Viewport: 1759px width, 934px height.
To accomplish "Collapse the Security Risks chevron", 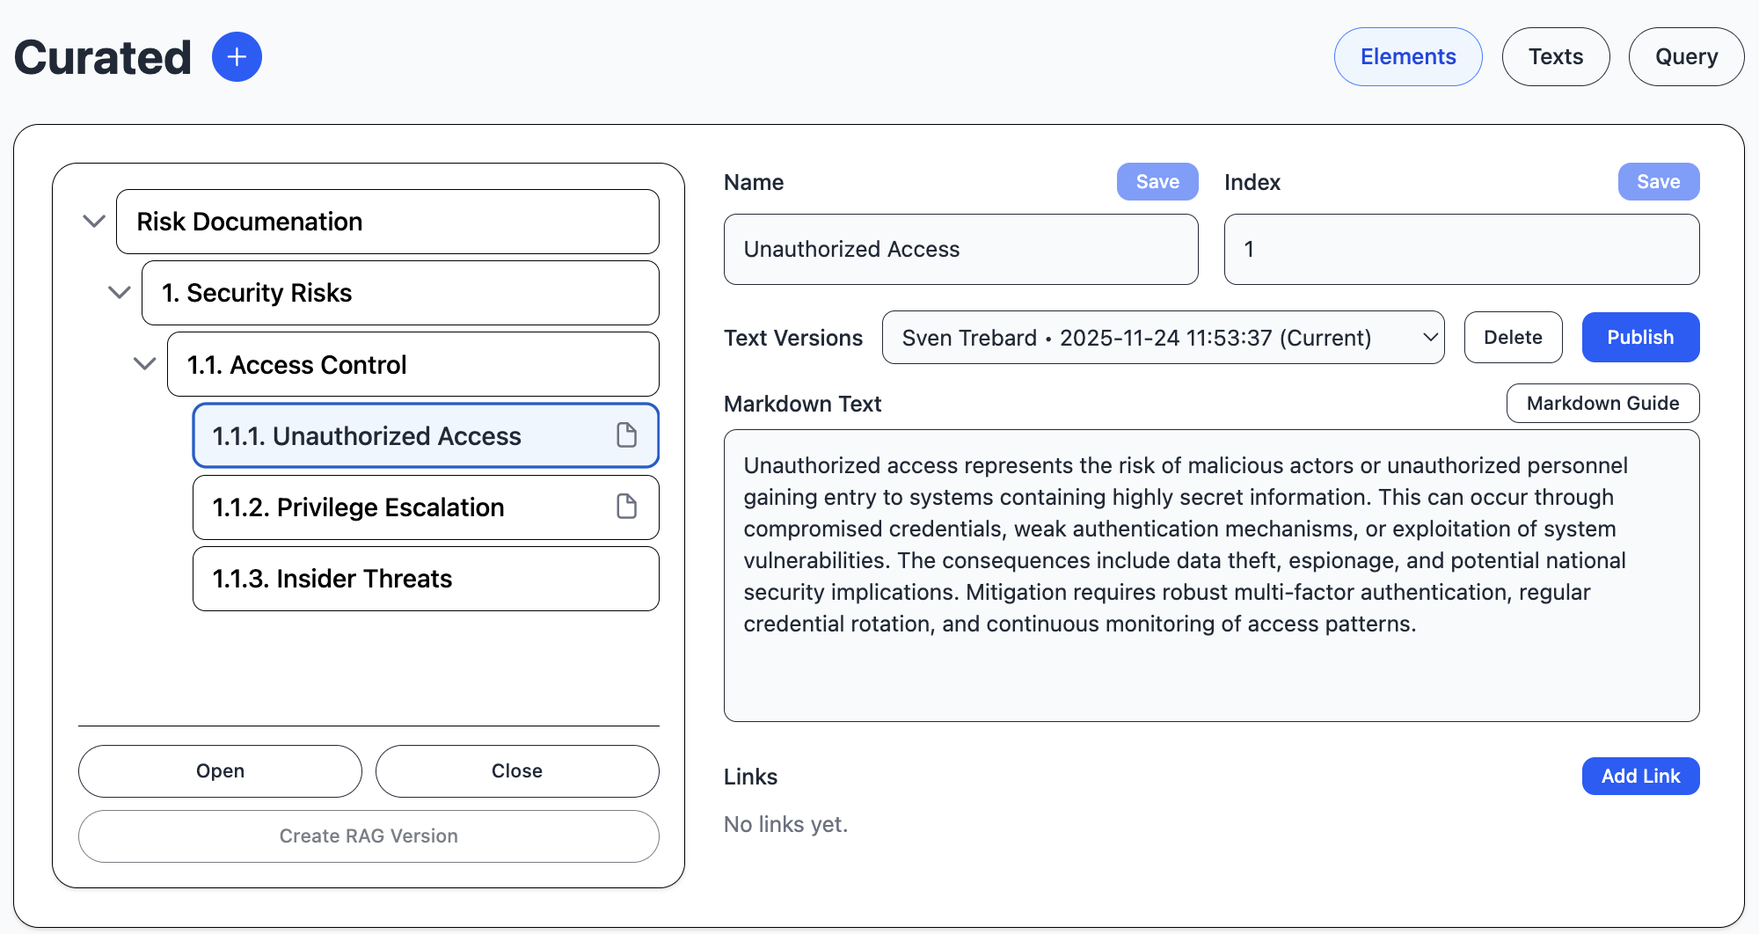I will click(x=120, y=292).
